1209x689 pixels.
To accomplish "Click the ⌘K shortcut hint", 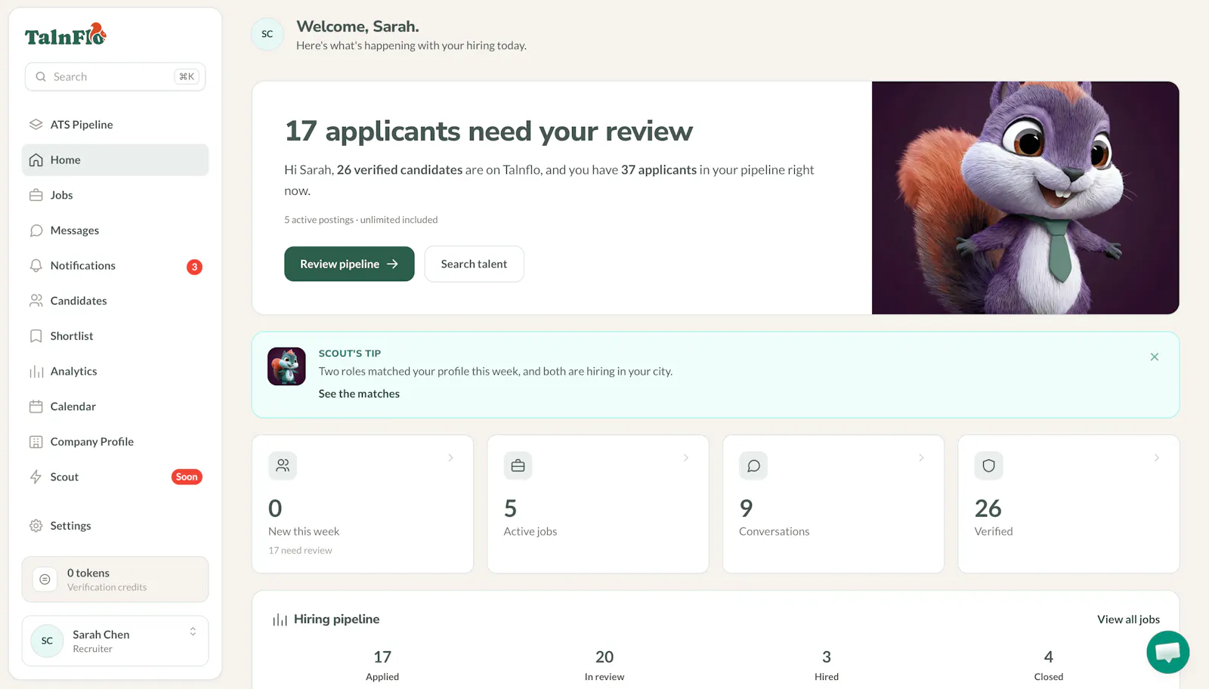I will pos(187,77).
